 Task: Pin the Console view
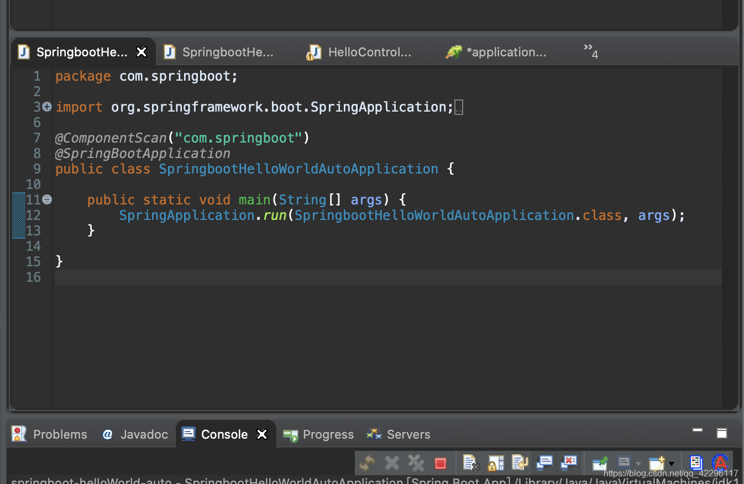tap(600, 463)
